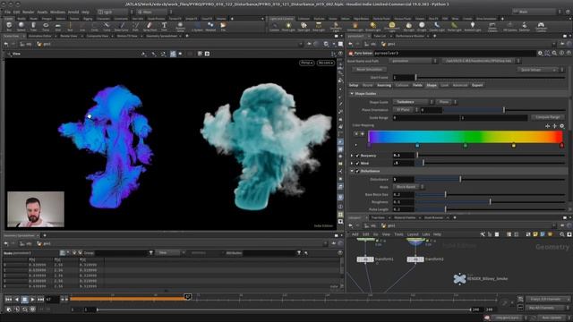This screenshot has width=573, height=322.
Task: Select the Tube shelf tool
Action: point(34,27)
